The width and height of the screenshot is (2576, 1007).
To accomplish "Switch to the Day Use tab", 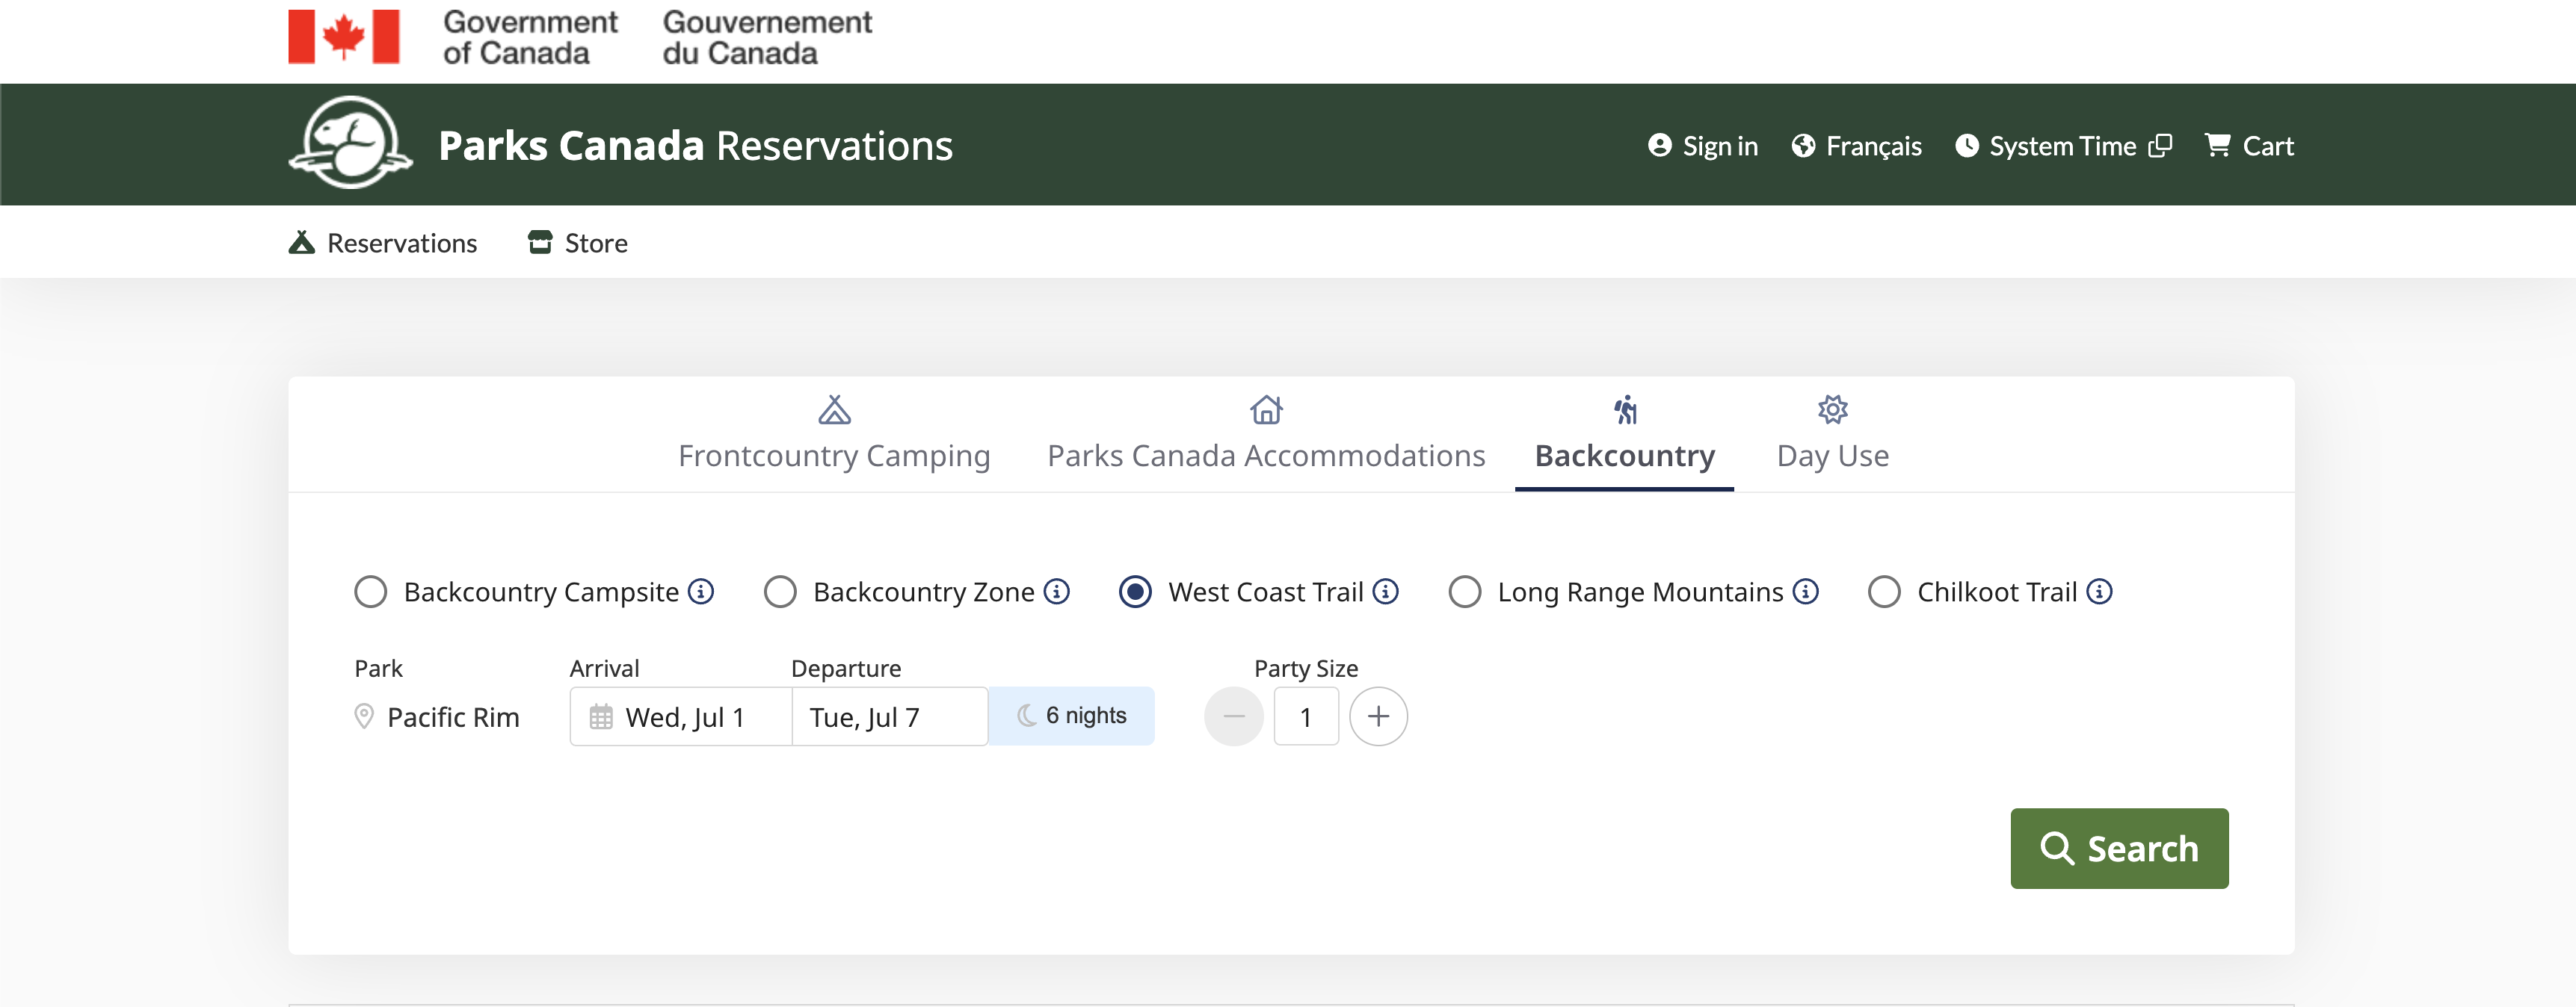I will coord(1833,433).
